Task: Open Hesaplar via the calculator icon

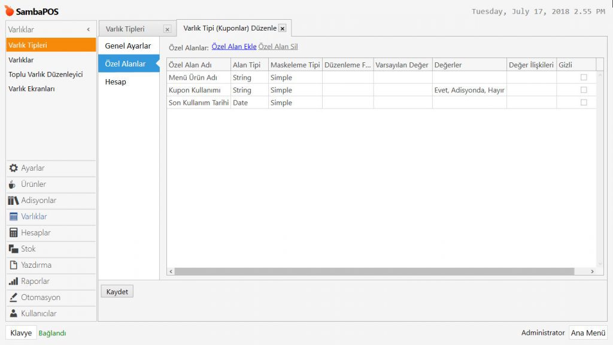Action: click(x=14, y=233)
